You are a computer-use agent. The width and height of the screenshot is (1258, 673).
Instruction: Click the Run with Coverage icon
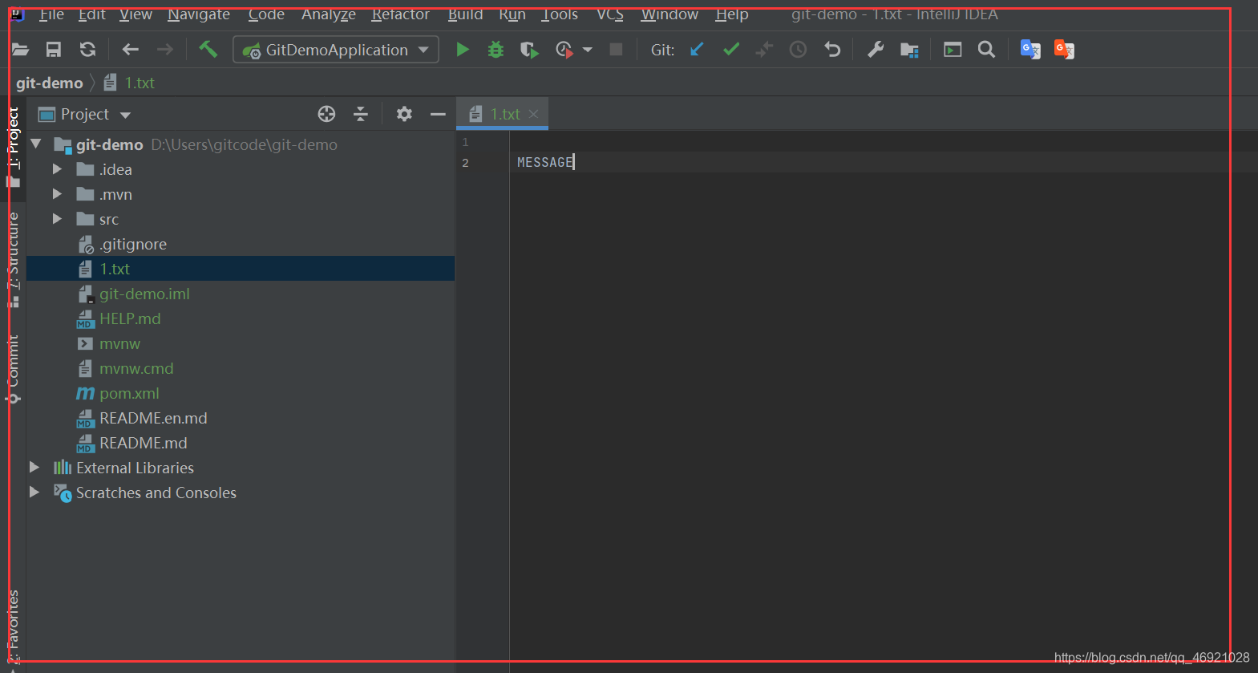529,50
